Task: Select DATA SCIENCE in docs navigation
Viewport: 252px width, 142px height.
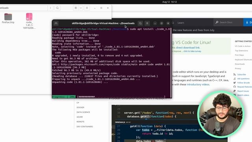Action: click(83, 112)
